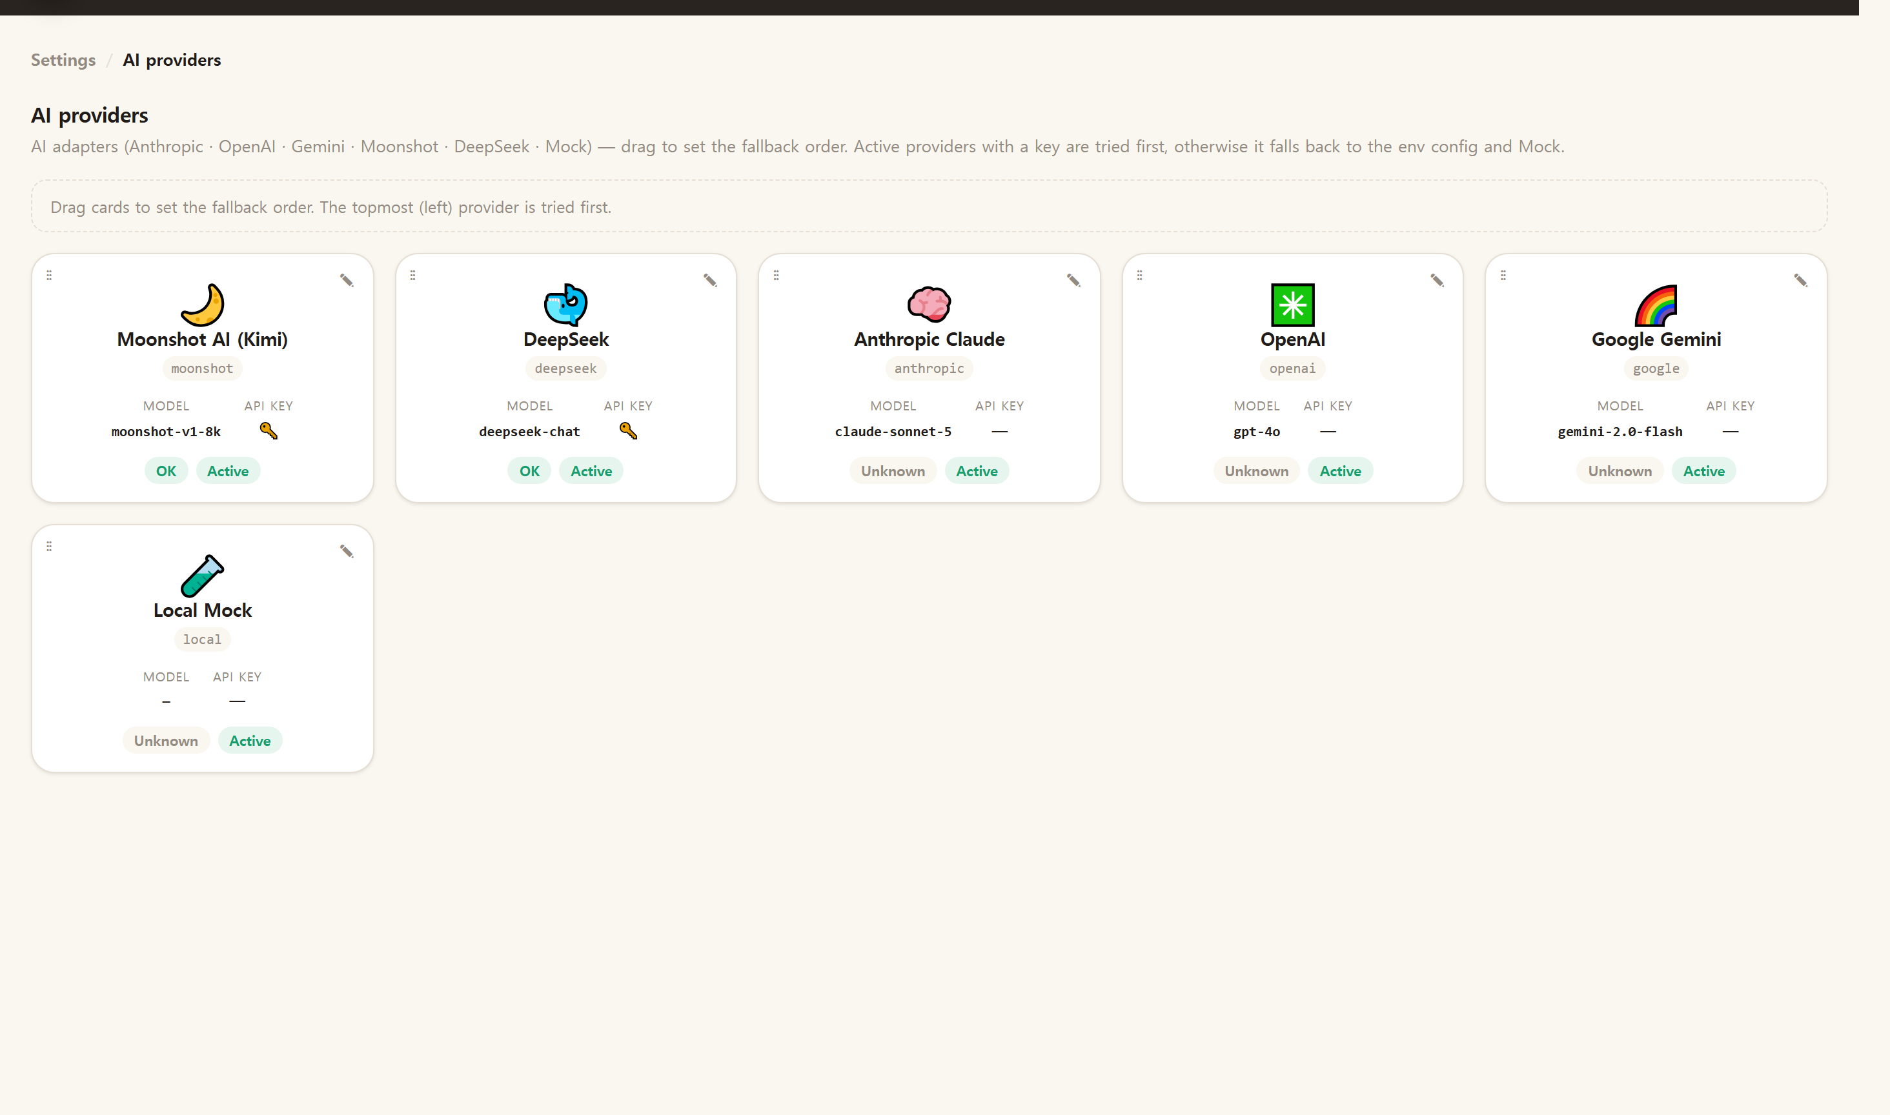Click Active badge on Google Gemini card
The height and width of the screenshot is (1115, 1890).
1704,471
